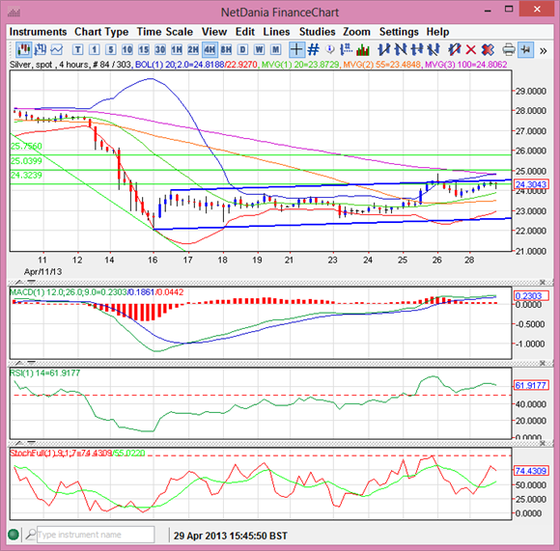Open the Zoom menu

[356, 32]
